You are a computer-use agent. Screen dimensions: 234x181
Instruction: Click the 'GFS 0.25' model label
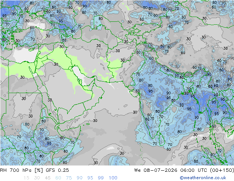coord(57,170)
